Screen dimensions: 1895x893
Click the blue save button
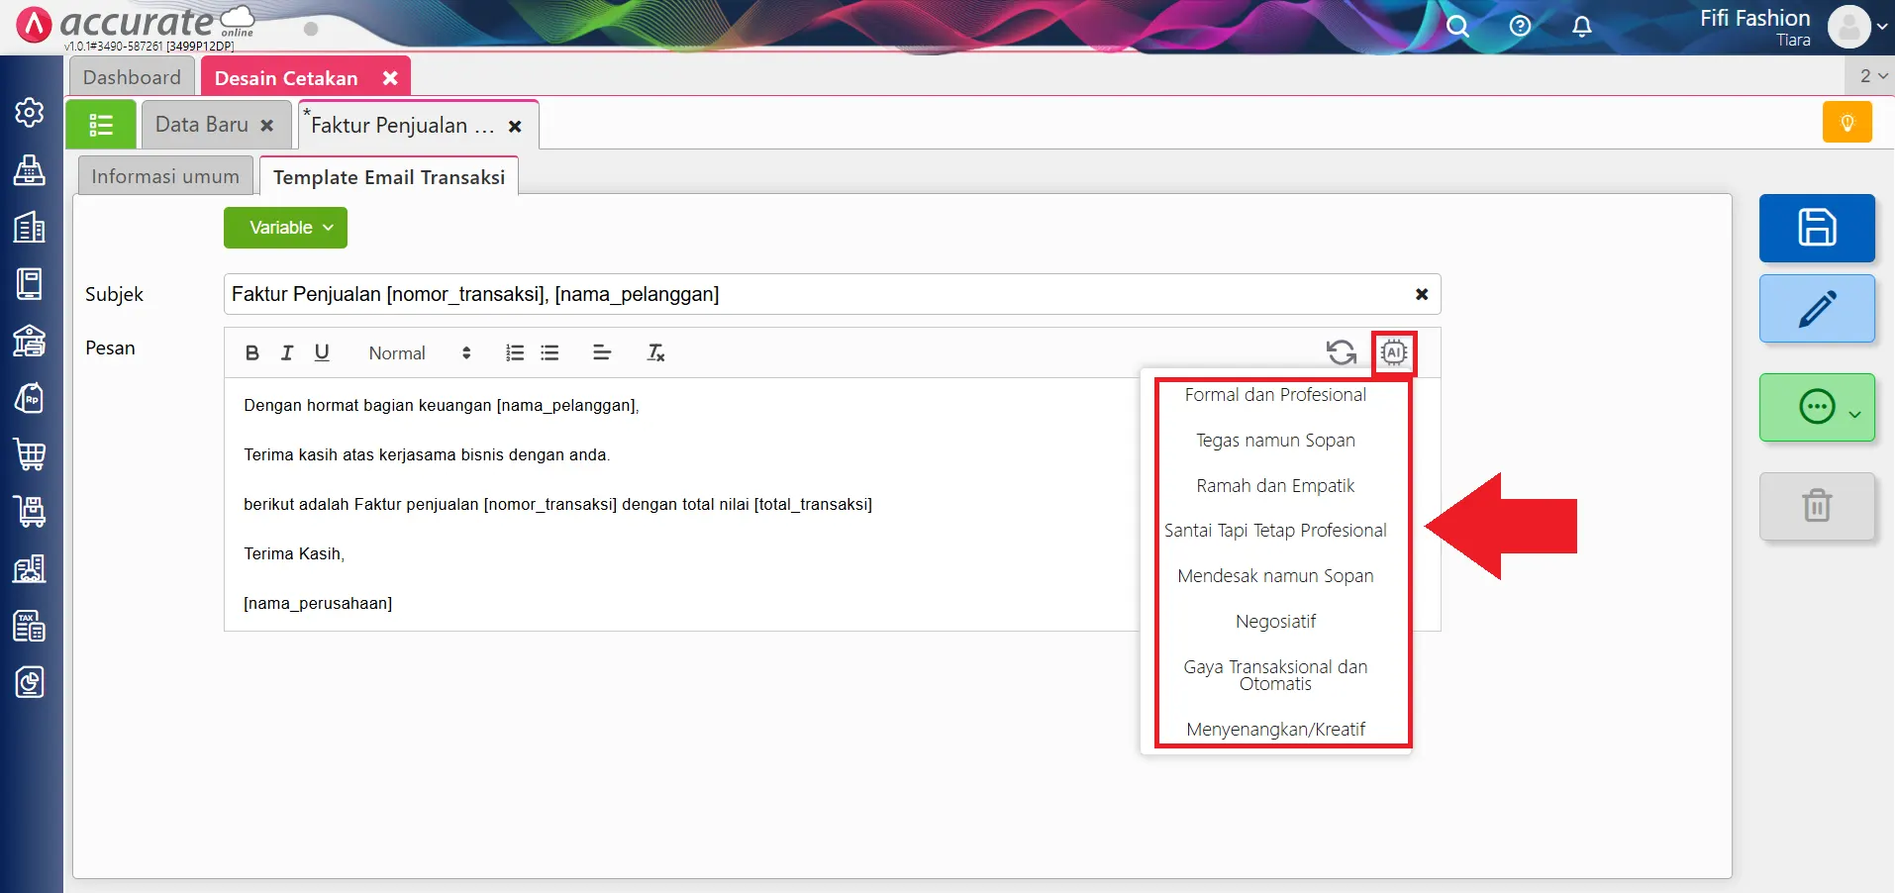(1817, 228)
